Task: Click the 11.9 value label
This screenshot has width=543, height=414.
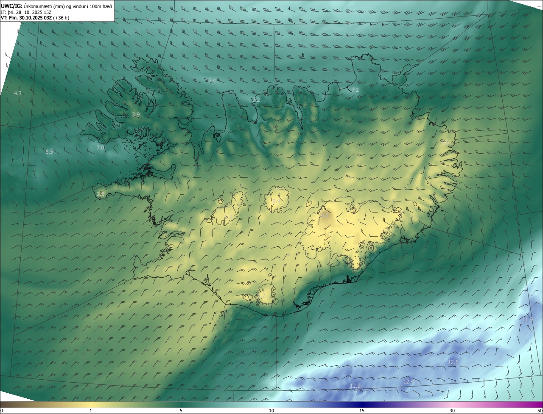Action: click(527, 319)
